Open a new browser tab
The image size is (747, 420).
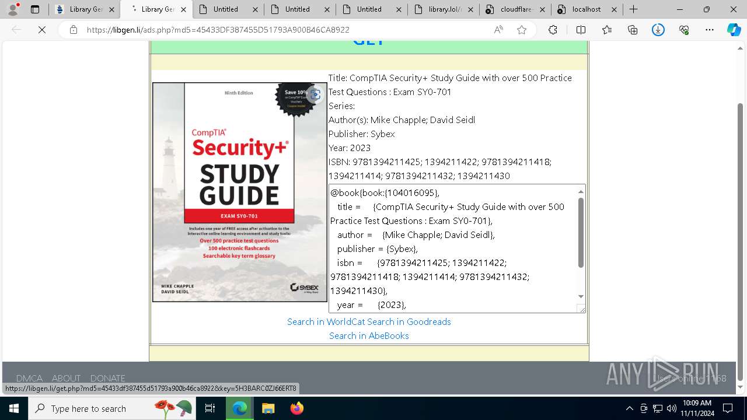click(x=633, y=9)
